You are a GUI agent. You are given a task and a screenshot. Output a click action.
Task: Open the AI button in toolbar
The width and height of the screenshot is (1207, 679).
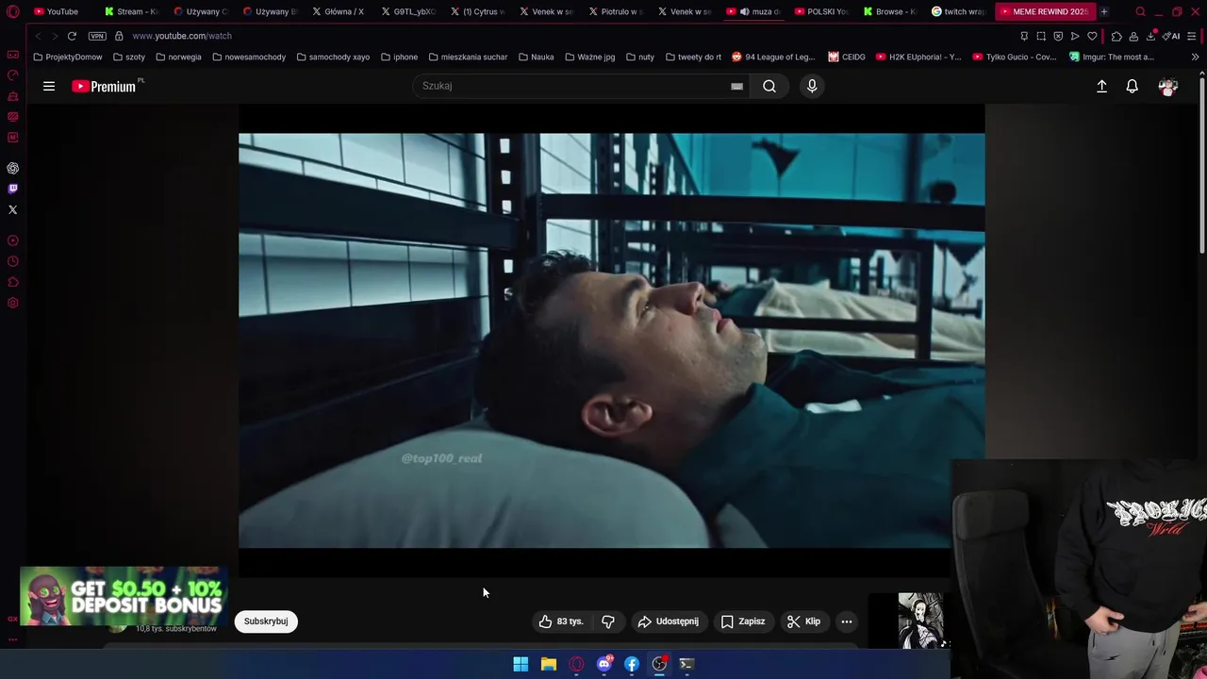coord(1172,36)
